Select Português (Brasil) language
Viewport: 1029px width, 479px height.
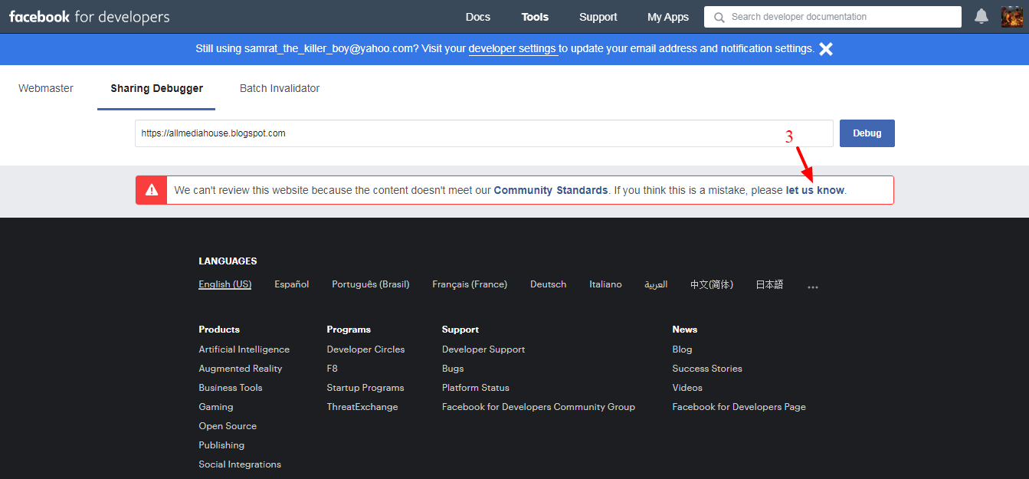(371, 284)
